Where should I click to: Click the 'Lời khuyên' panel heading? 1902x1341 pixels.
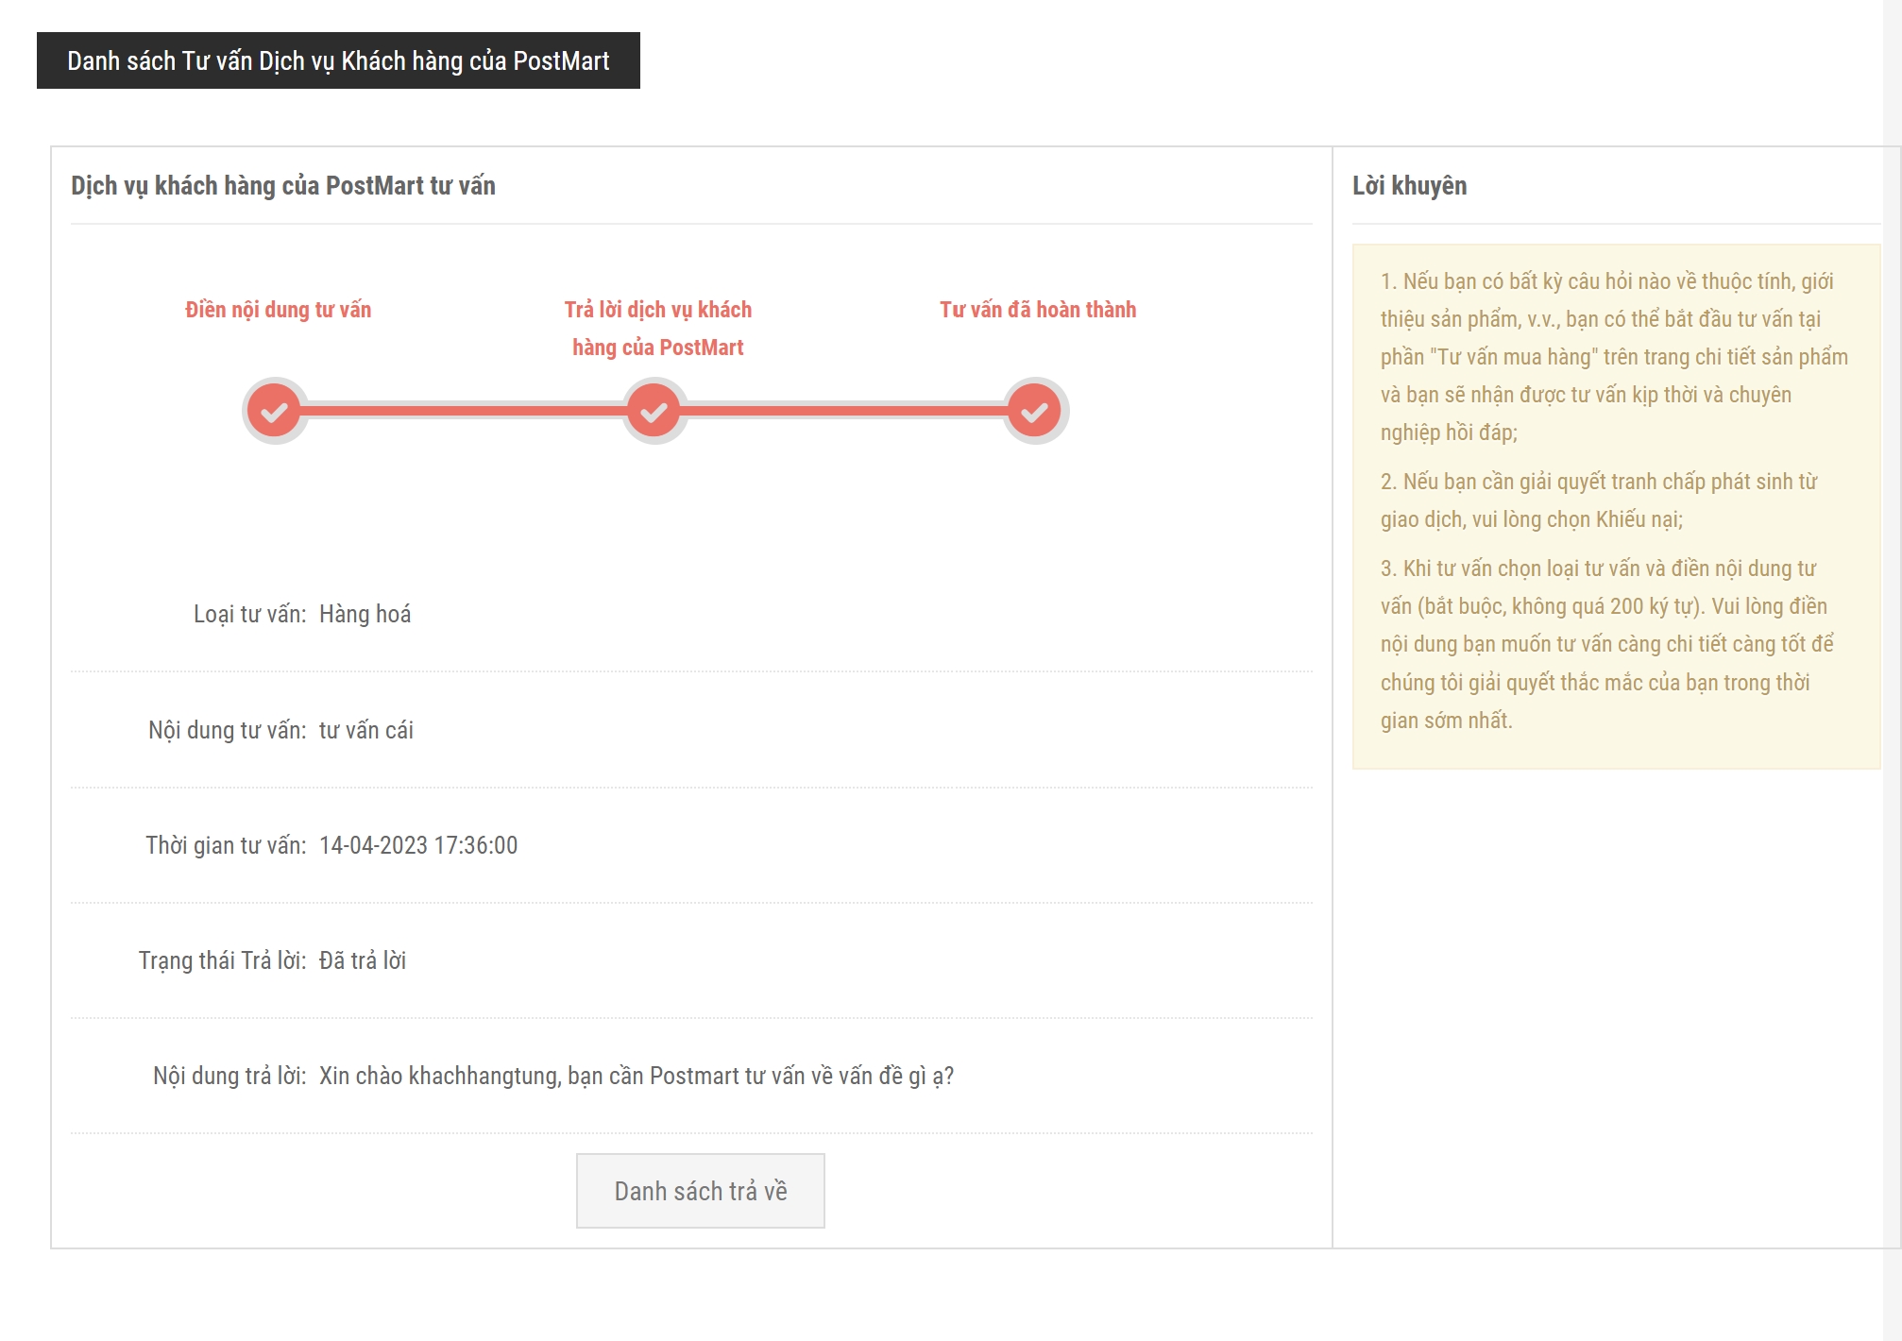point(1409,185)
